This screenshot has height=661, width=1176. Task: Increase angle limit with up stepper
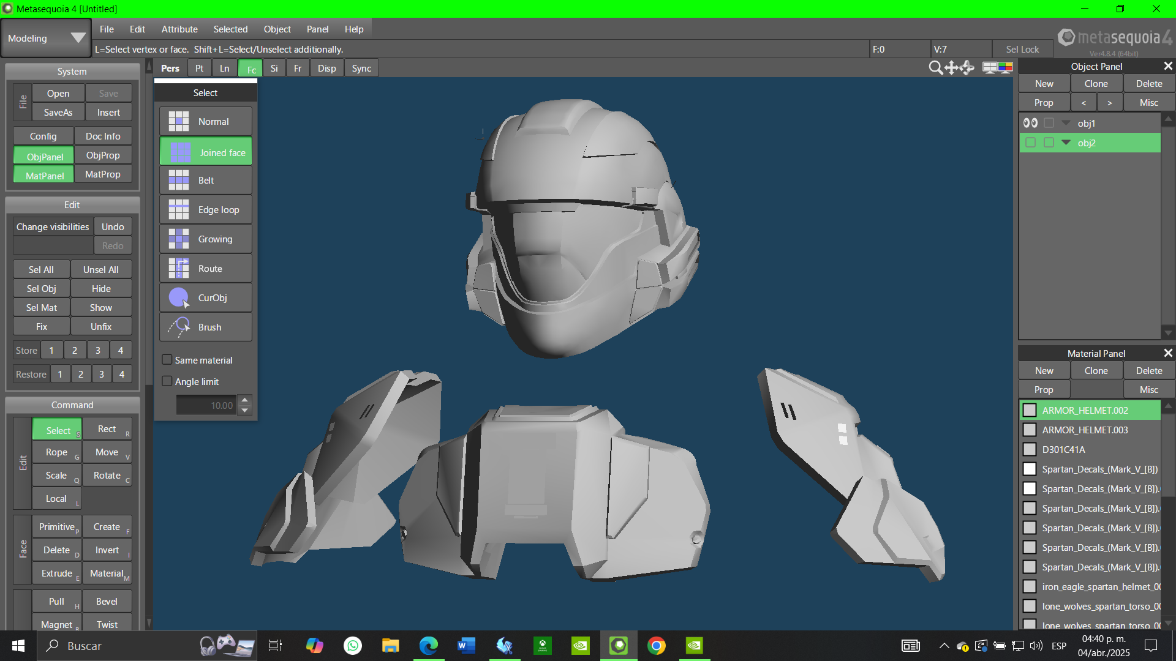(245, 400)
